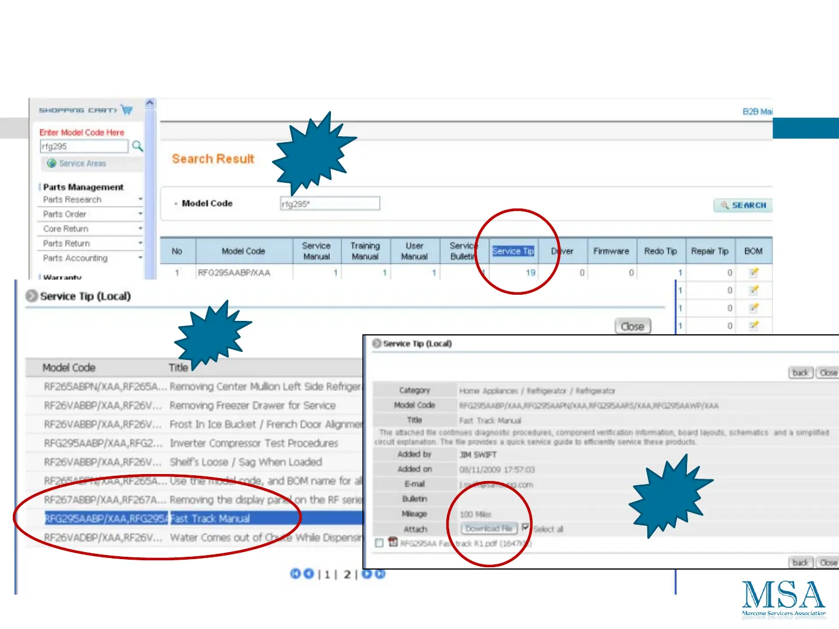
Task: Go to last page of service tips
Action: click(380, 574)
